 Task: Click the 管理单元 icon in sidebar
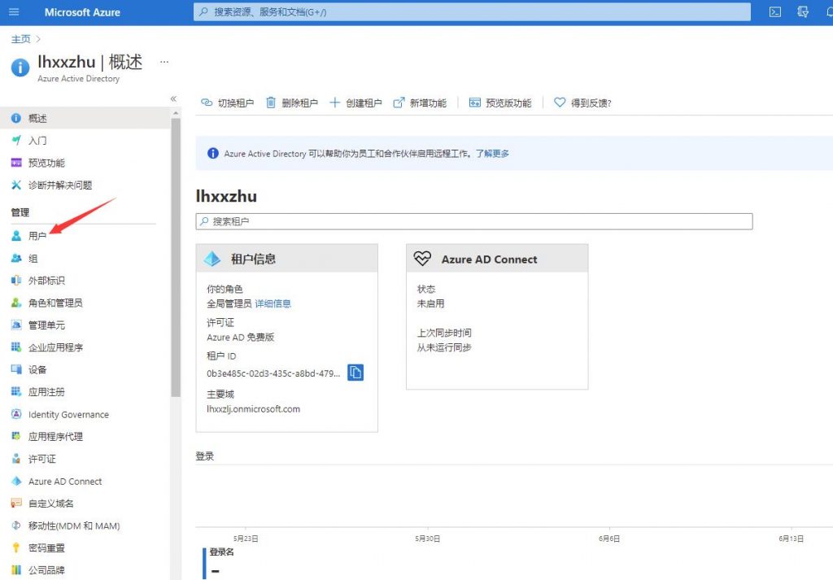click(x=16, y=325)
